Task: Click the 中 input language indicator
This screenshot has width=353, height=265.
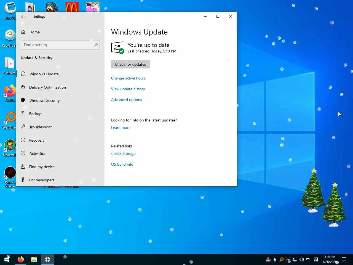Action: pyautogui.click(x=308, y=259)
